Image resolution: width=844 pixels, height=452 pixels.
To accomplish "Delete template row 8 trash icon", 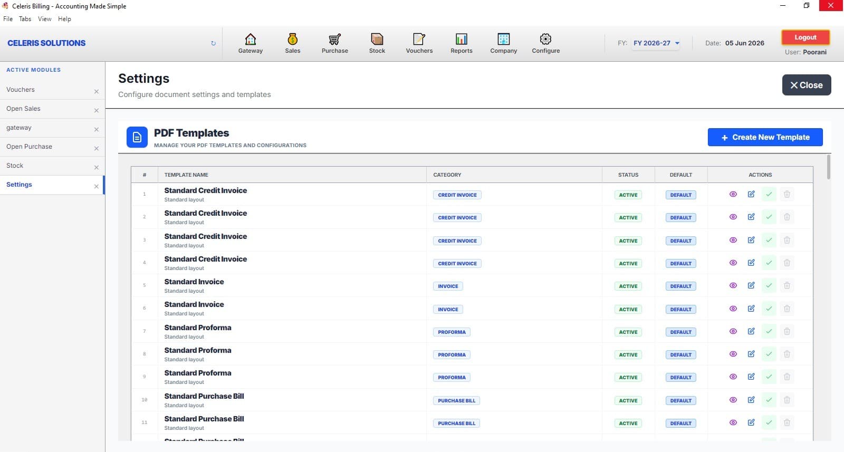I will (787, 354).
